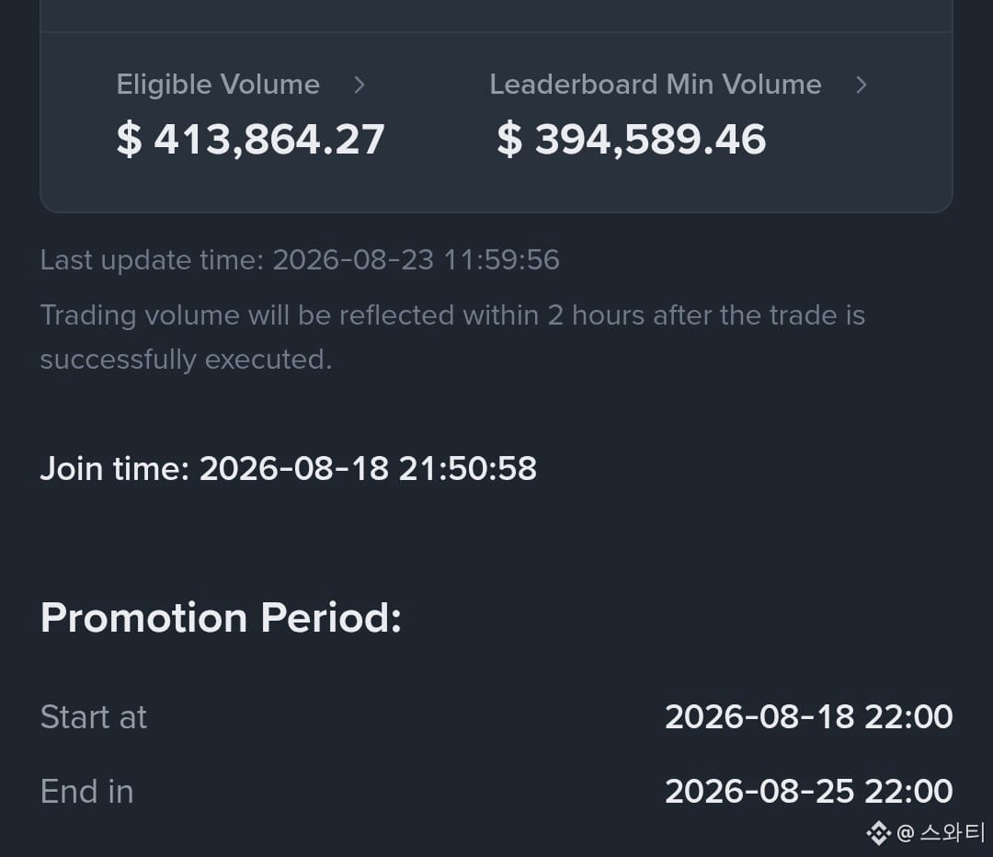993x857 pixels.
Task: Click the dollar sign before 394,589.46
Action: (x=509, y=140)
